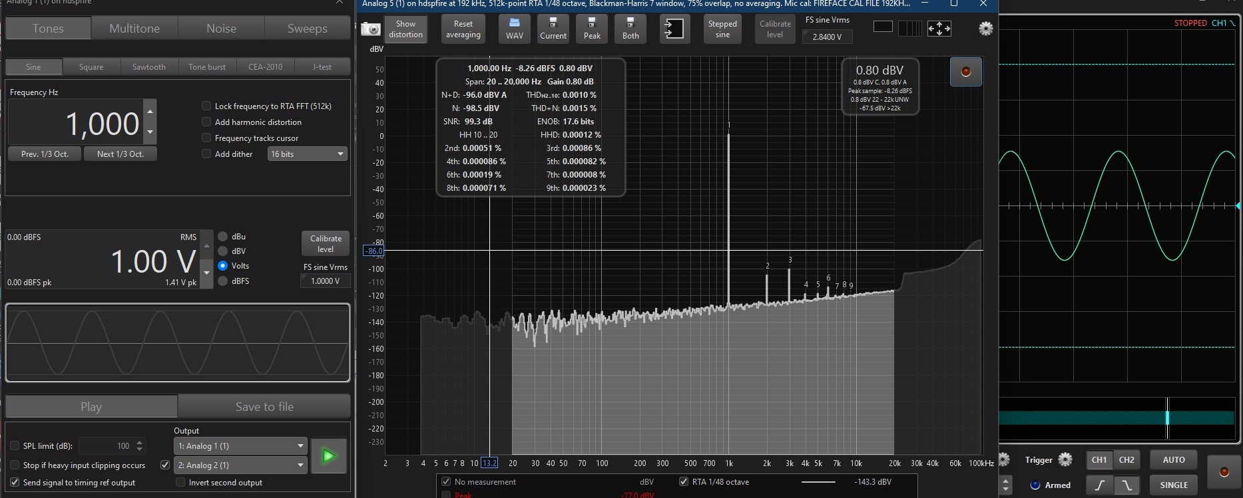Select Tone burst tab
1243x498 pixels.
click(x=207, y=67)
